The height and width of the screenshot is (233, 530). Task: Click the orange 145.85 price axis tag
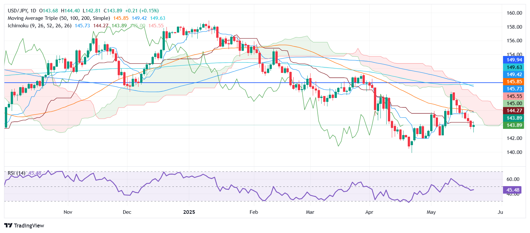pyautogui.click(x=514, y=82)
